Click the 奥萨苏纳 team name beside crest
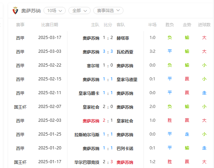214x168 pixels. [x=31, y=11]
